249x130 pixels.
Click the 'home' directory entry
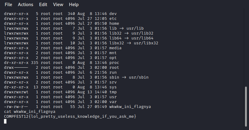click(x=114, y=24)
